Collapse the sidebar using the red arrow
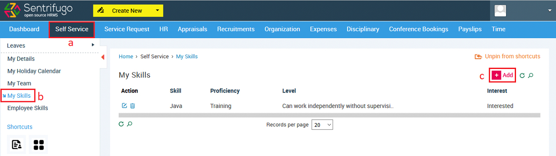 [x=103, y=57]
